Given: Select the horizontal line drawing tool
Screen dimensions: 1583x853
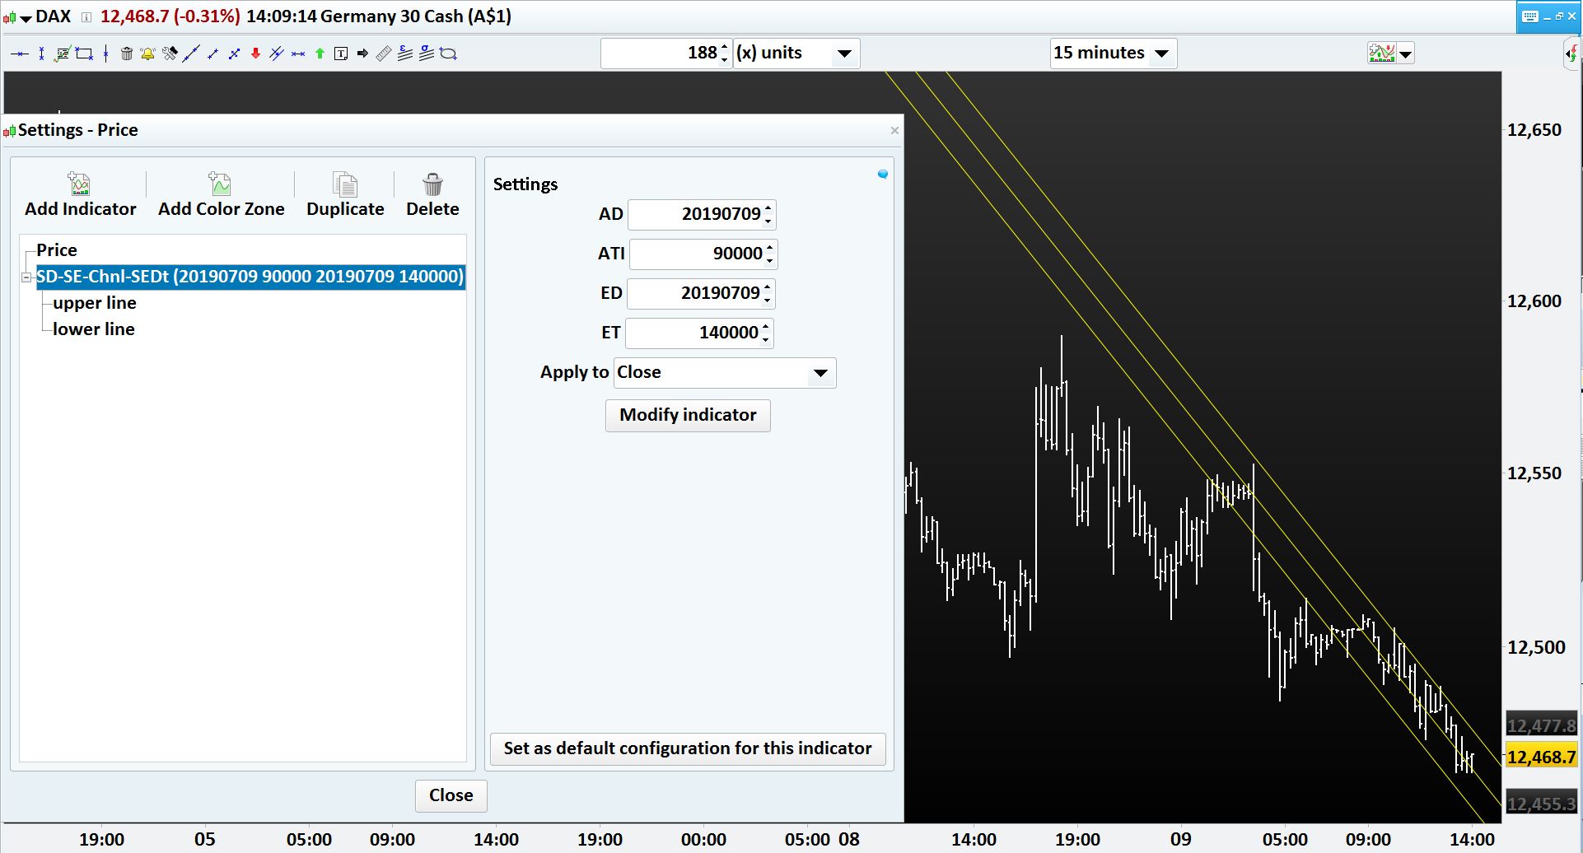Looking at the screenshot, I should point(20,54).
